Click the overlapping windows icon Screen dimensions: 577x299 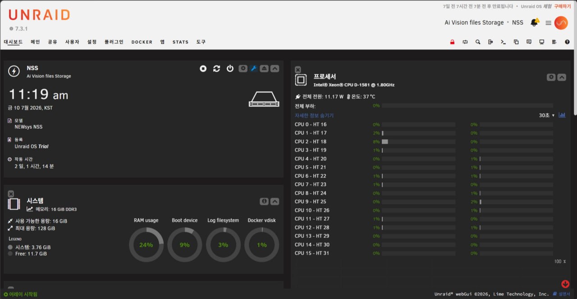pos(516,42)
